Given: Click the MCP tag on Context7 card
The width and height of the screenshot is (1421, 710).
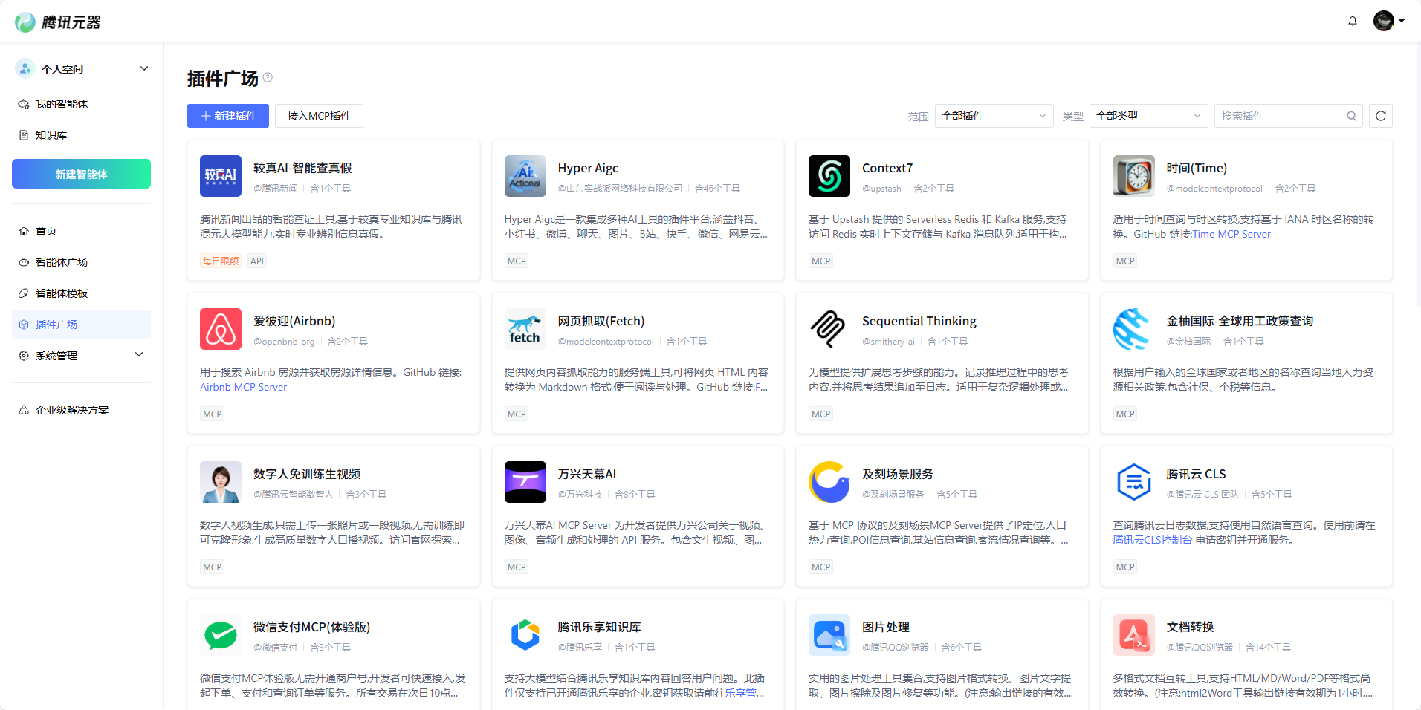Looking at the screenshot, I should coord(821,261).
